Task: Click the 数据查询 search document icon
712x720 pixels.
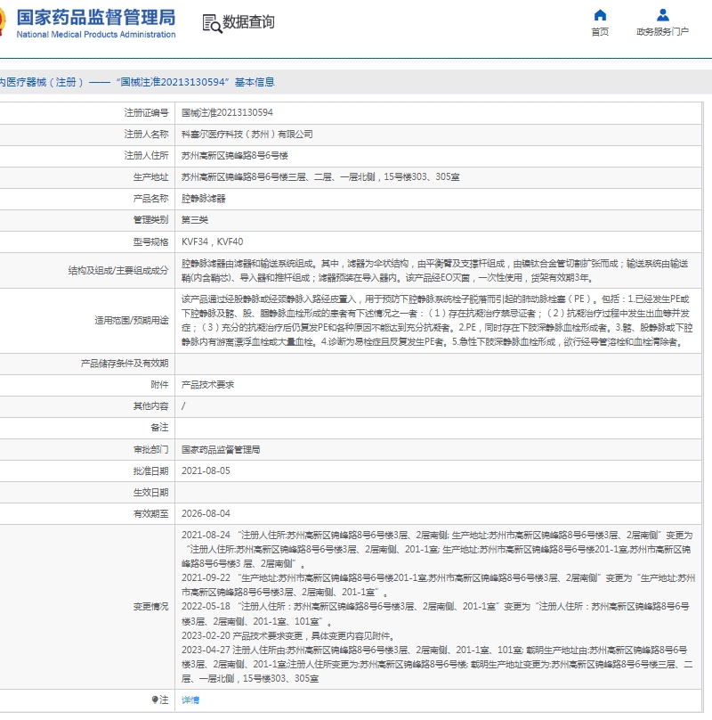Action: (212, 23)
